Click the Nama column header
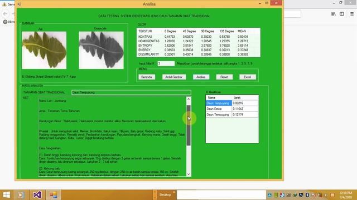Screen dimensions: 357x200 tap(211, 98)
